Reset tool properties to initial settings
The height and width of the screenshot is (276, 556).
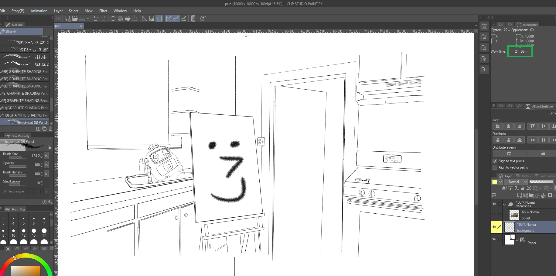(x=44, y=202)
